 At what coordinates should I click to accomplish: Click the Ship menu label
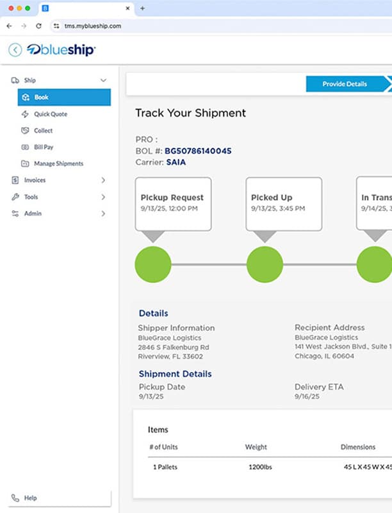click(x=29, y=80)
